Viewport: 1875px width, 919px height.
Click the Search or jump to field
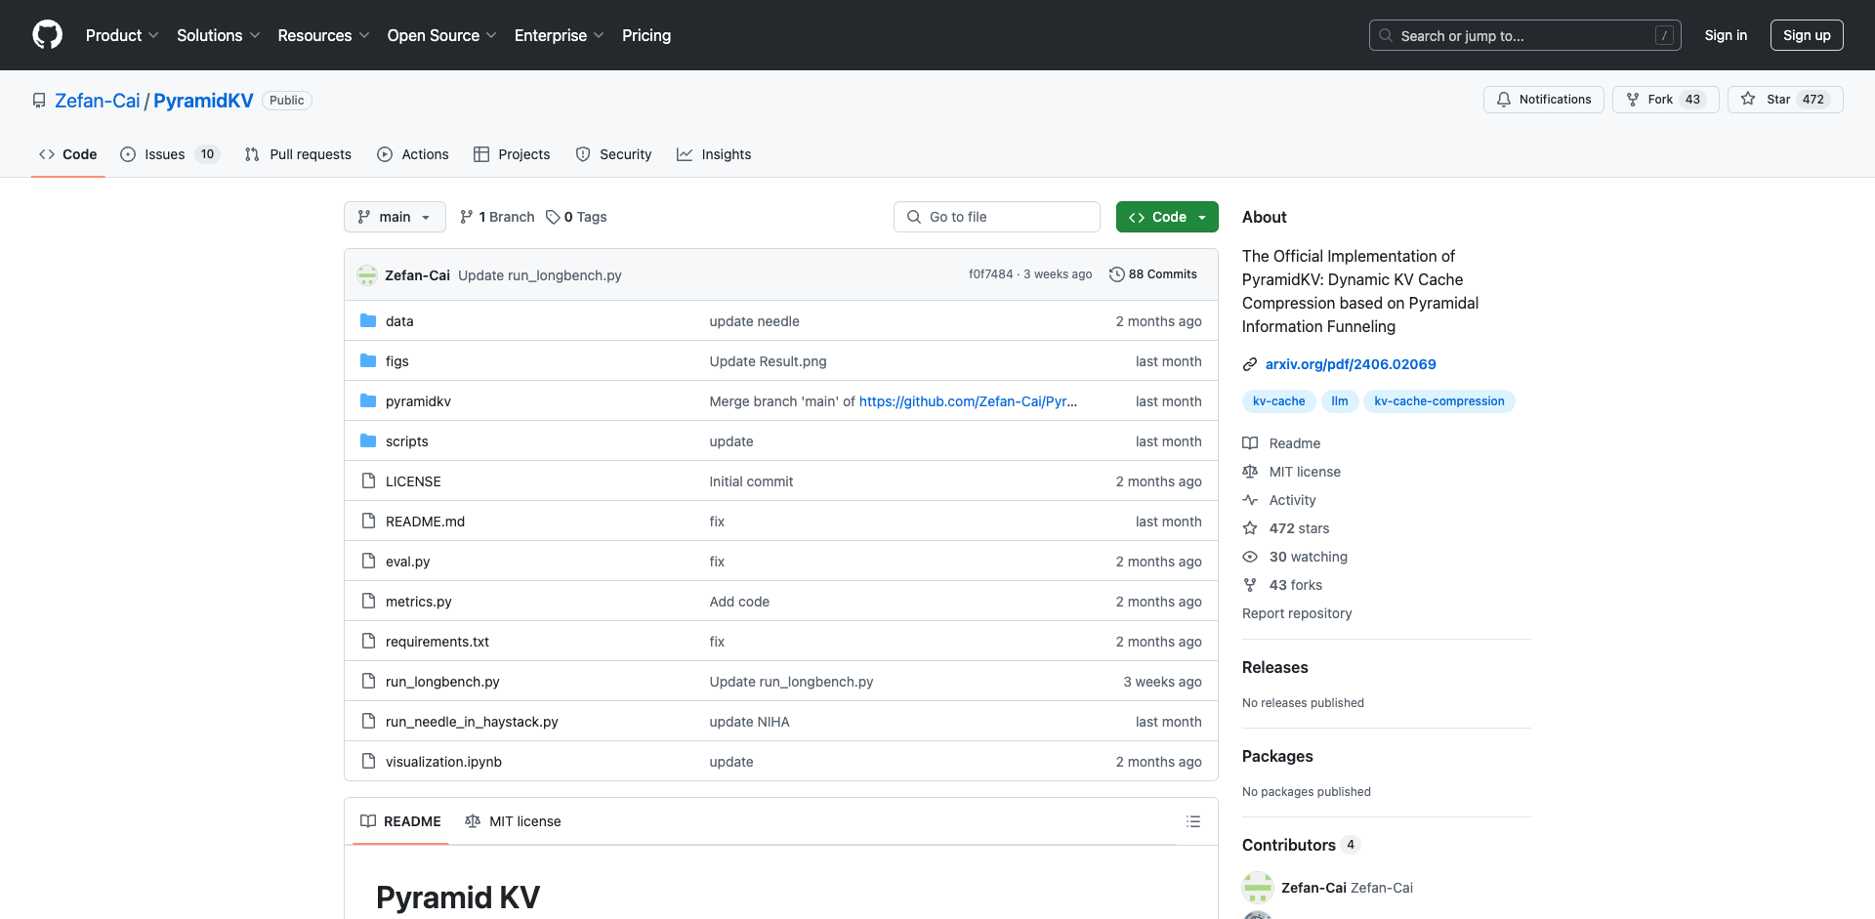pyautogui.click(x=1525, y=35)
